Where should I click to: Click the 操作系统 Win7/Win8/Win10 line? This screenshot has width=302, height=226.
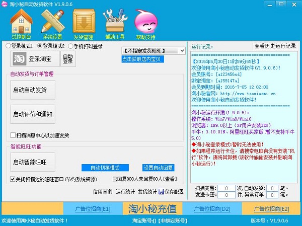(x=221, y=119)
